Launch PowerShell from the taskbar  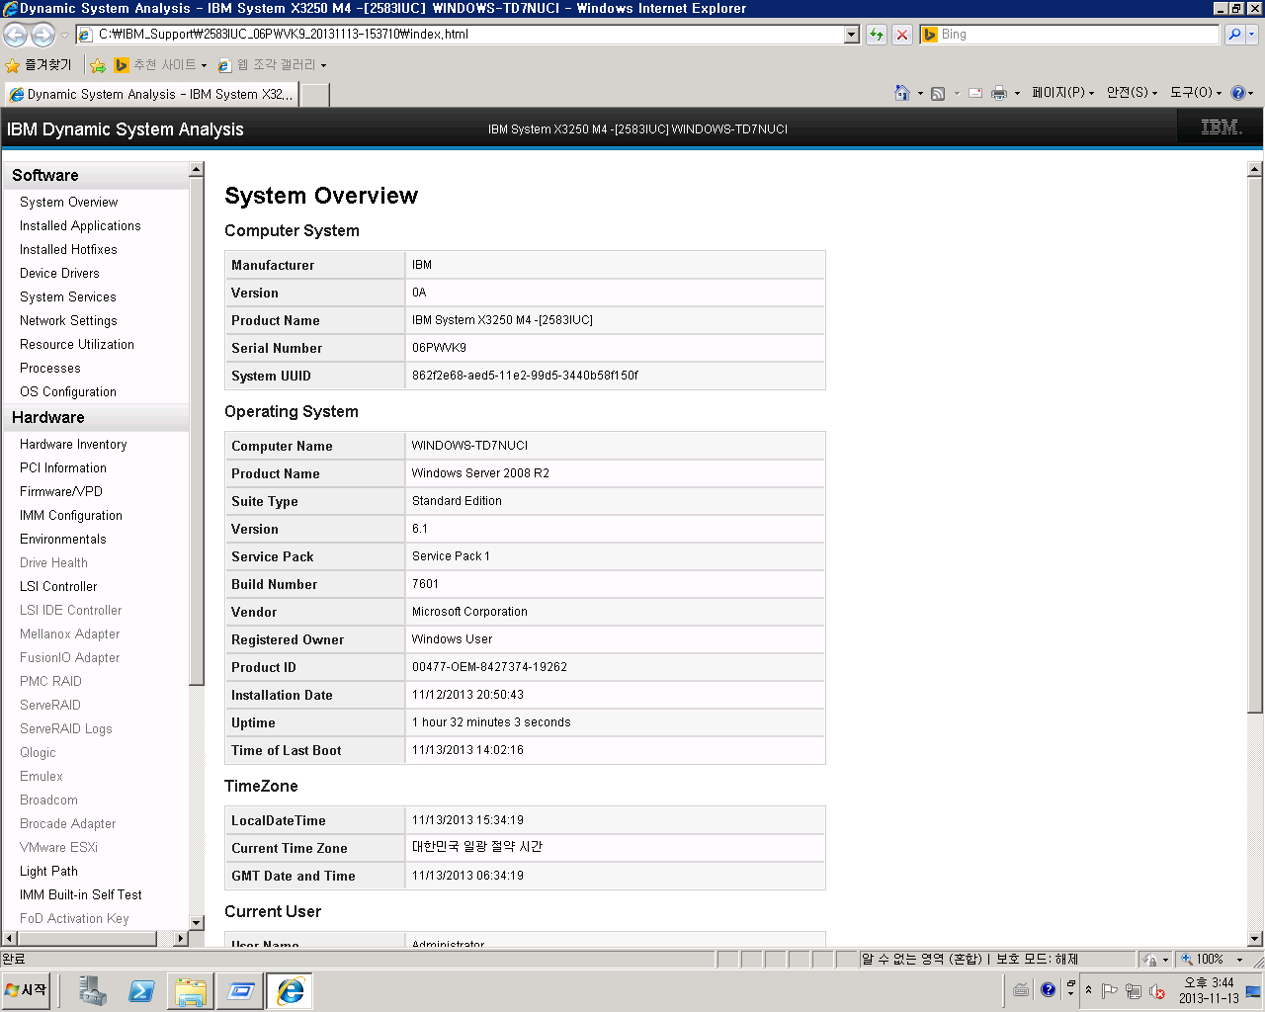[141, 991]
